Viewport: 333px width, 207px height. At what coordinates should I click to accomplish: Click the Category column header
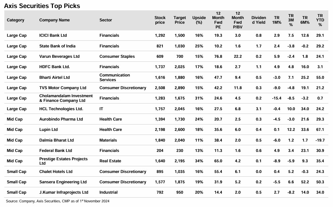[x=15, y=20]
